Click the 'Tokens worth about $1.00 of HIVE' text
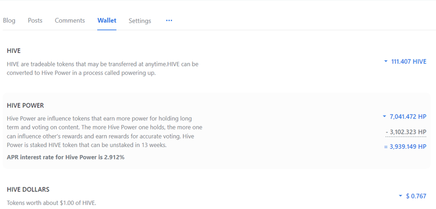Viewport: 436px width, 209px height. pyautogui.click(x=52, y=203)
